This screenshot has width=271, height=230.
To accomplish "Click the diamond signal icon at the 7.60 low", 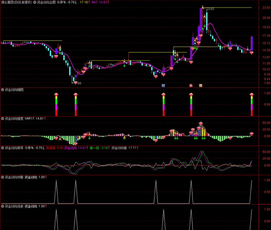I will click(x=75, y=83).
